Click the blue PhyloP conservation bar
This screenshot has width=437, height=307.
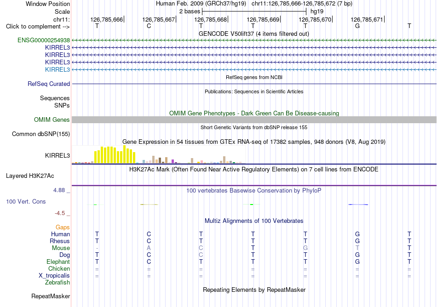pos(358,205)
